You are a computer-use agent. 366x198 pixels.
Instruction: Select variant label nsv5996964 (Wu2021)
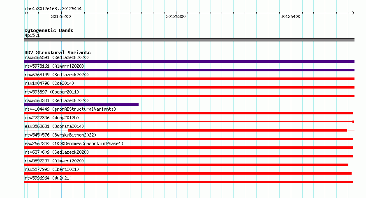point(48,178)
